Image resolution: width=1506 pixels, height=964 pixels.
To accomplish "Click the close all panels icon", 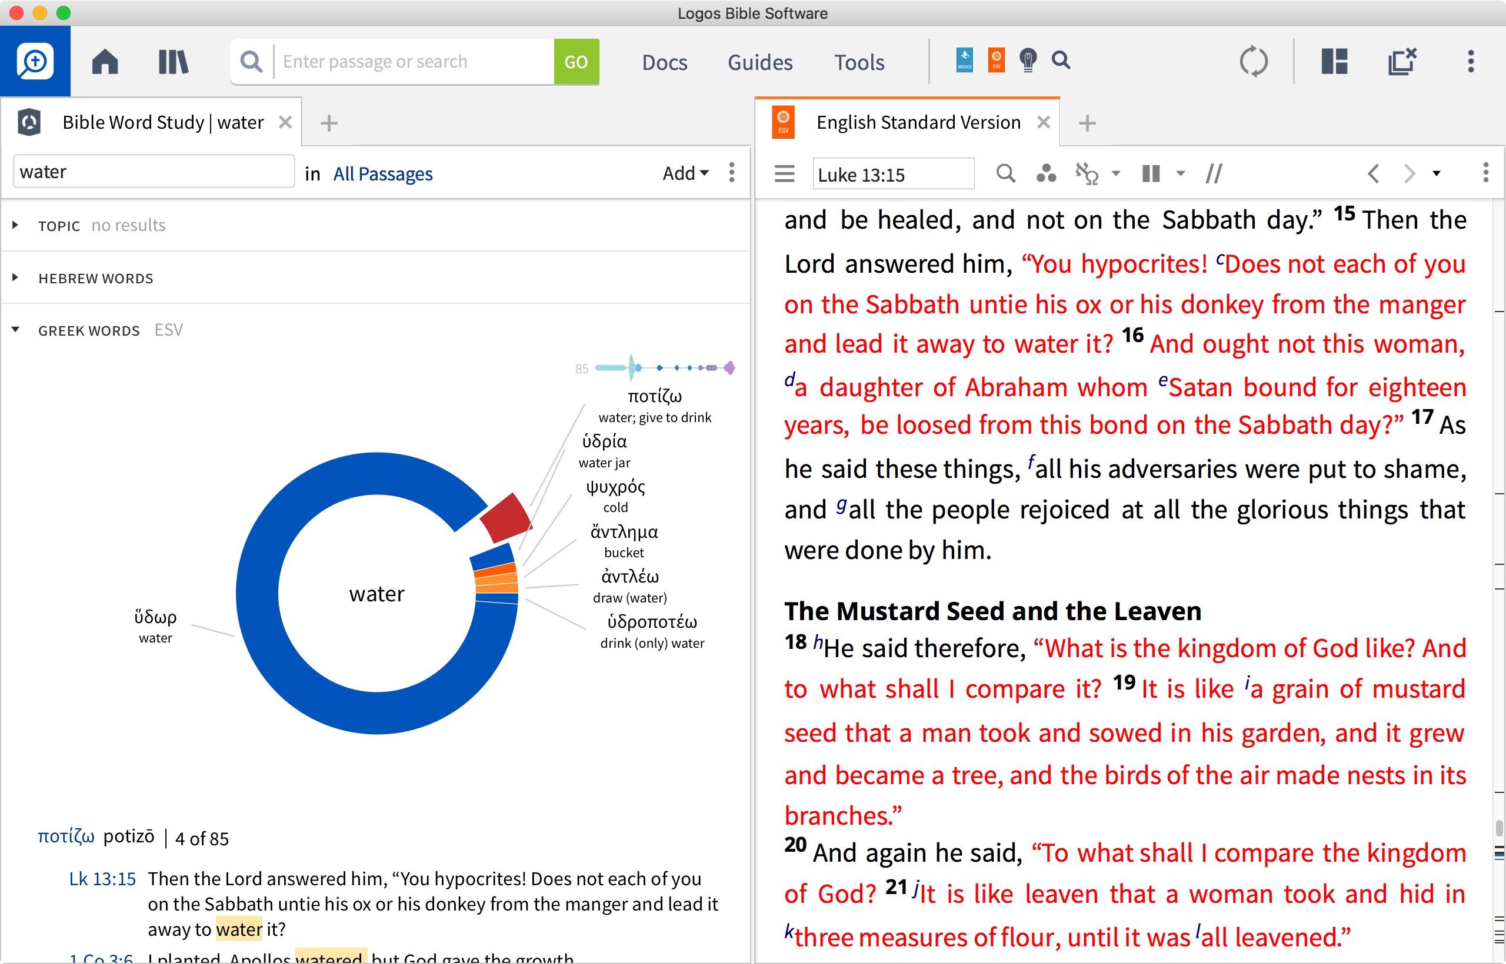I will click(x=1402, y=61).
